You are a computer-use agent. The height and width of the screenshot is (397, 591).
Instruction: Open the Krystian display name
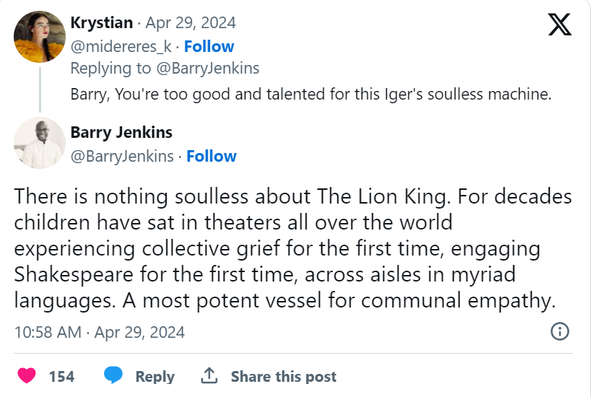tap(102, 23)
